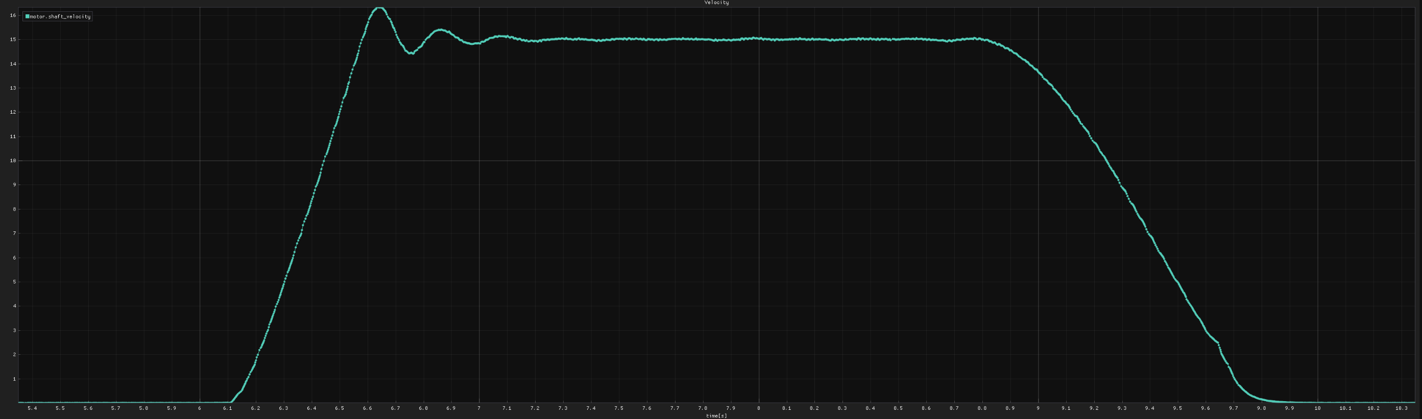Click the small kink in the decelerating curve
The image size is (1422, 419).
pos(1218,344)
